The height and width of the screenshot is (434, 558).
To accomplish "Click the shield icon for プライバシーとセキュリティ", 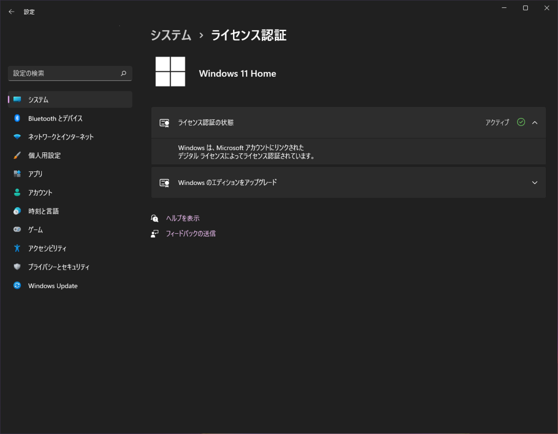I will pos(17,267).
